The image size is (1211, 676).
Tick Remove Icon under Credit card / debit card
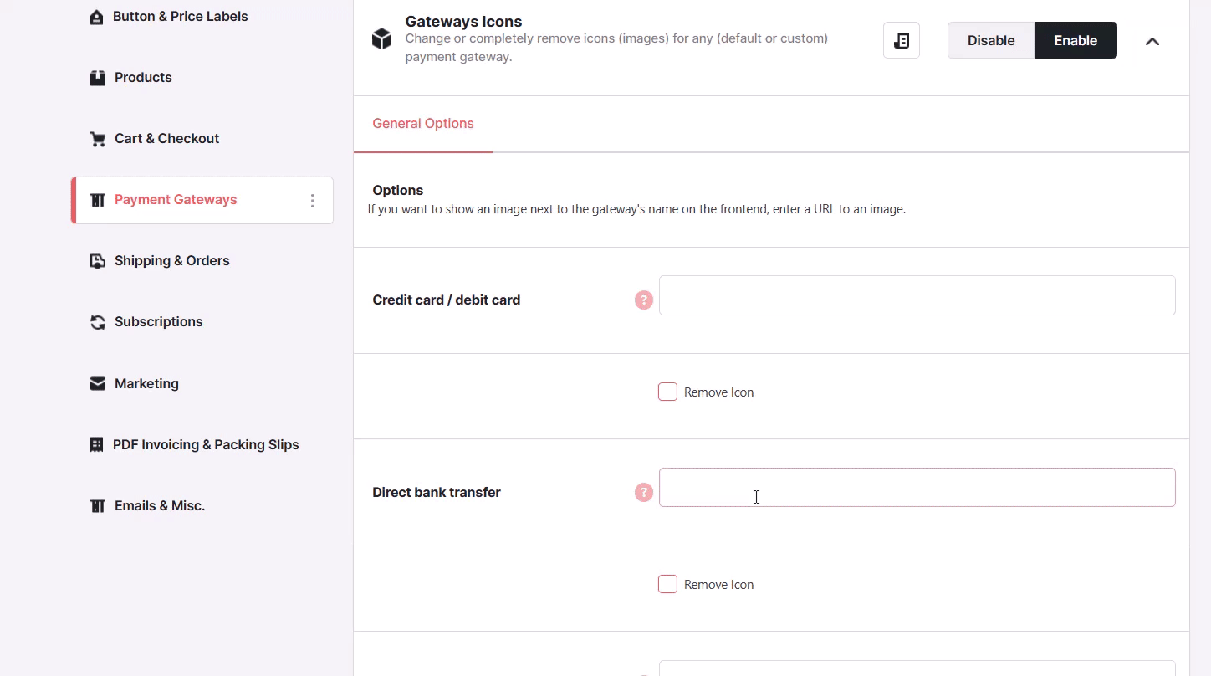tap(667, 392)
